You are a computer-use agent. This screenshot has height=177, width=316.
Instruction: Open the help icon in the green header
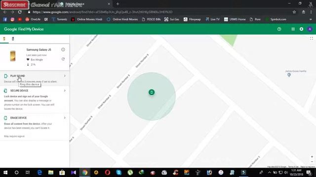(x=279, y=29)
